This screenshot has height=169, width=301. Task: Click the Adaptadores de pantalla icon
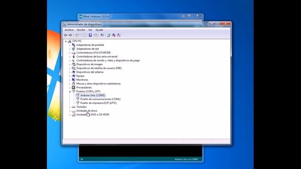pyautogui.click(x=73, y=45)
